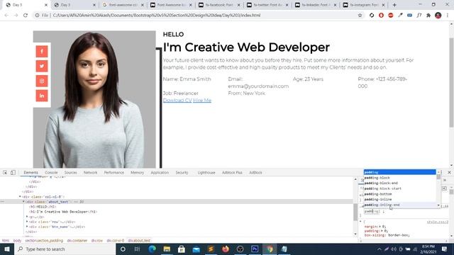Screen dimensions: 454x255
Task: Open the DevTools Memory tab
Action: coord(137,173)
